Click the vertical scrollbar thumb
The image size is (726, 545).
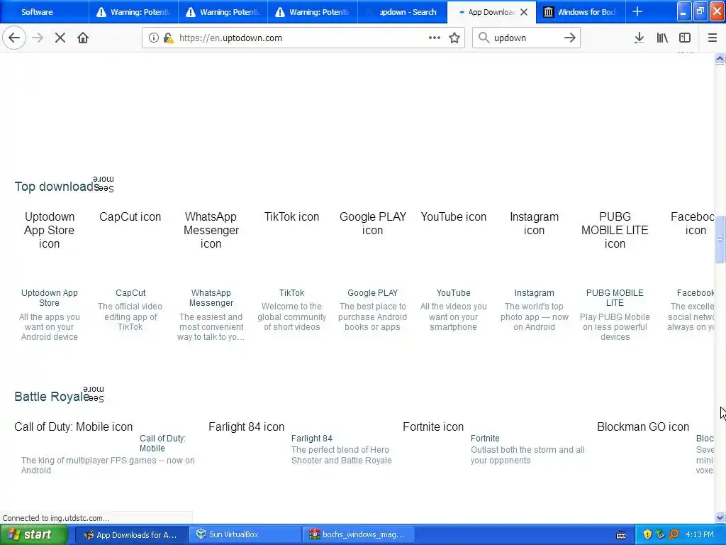tap(720, 239)
